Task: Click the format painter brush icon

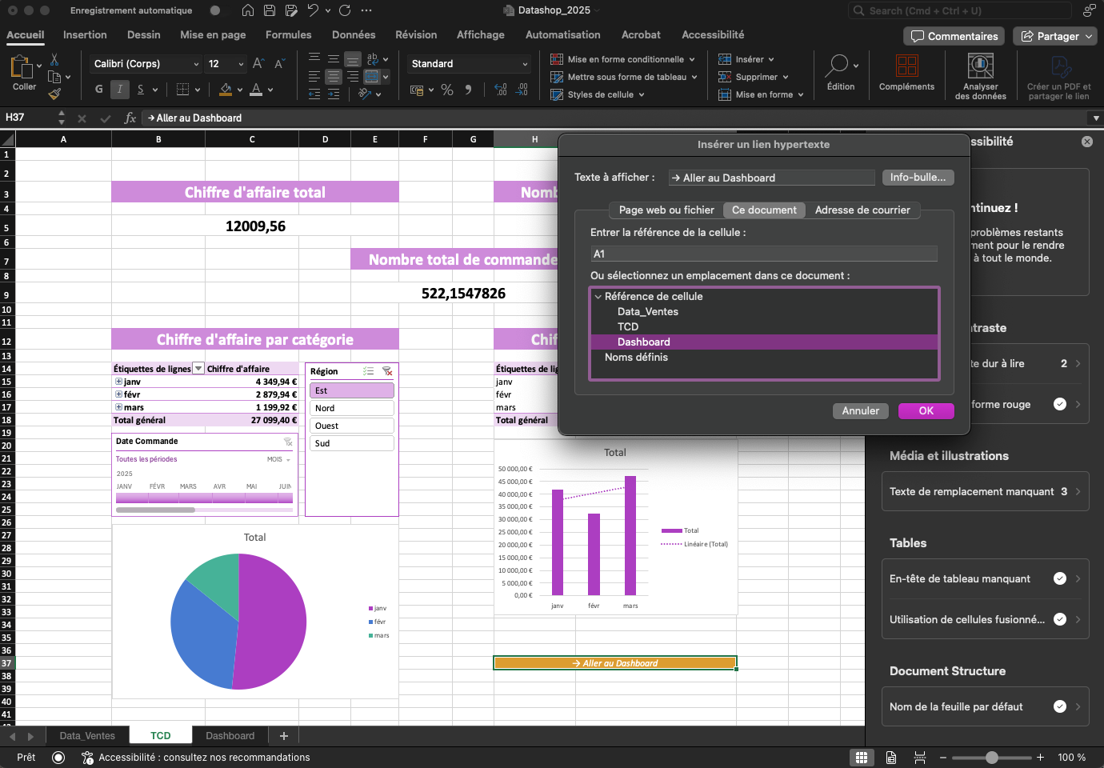Action: (54, 94)
